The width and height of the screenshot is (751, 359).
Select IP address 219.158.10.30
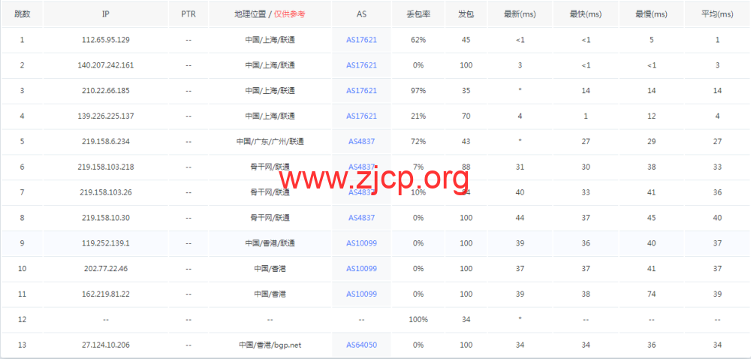[106, 217]
